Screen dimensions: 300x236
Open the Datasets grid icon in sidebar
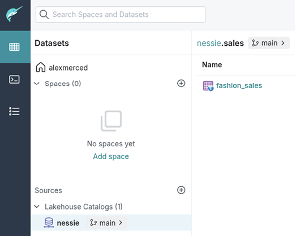[x=14, y=47]
